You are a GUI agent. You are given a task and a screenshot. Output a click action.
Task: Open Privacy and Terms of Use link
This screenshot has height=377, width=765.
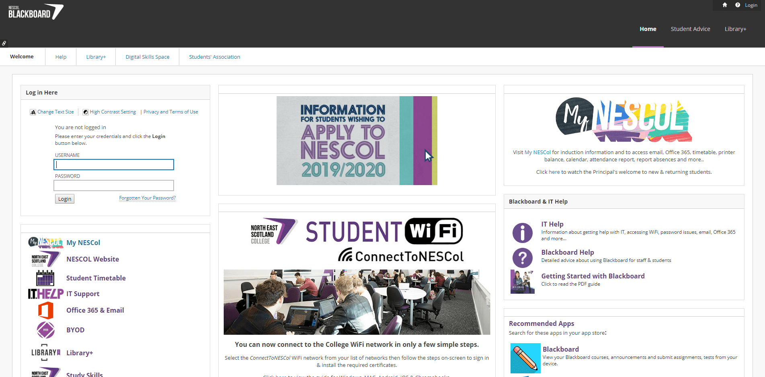171,112
